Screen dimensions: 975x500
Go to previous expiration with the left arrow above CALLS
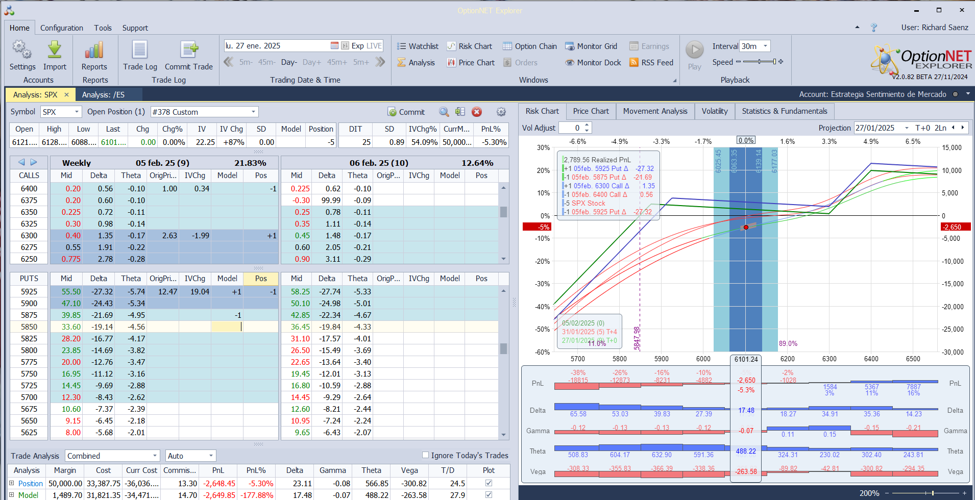point(21,162)
